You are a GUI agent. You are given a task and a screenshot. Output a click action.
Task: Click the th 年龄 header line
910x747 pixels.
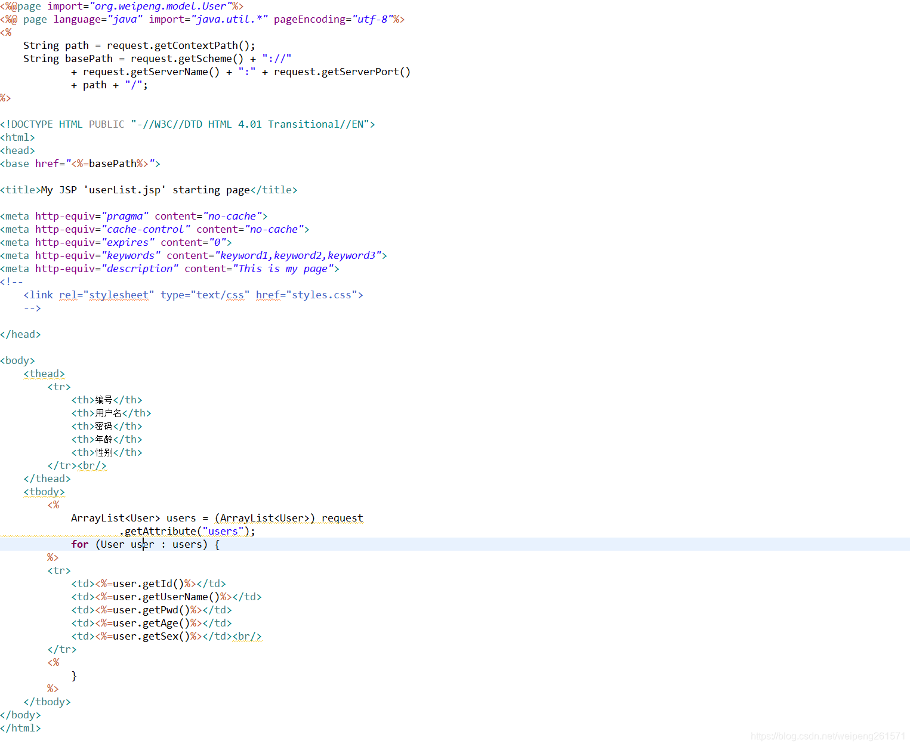107,439
